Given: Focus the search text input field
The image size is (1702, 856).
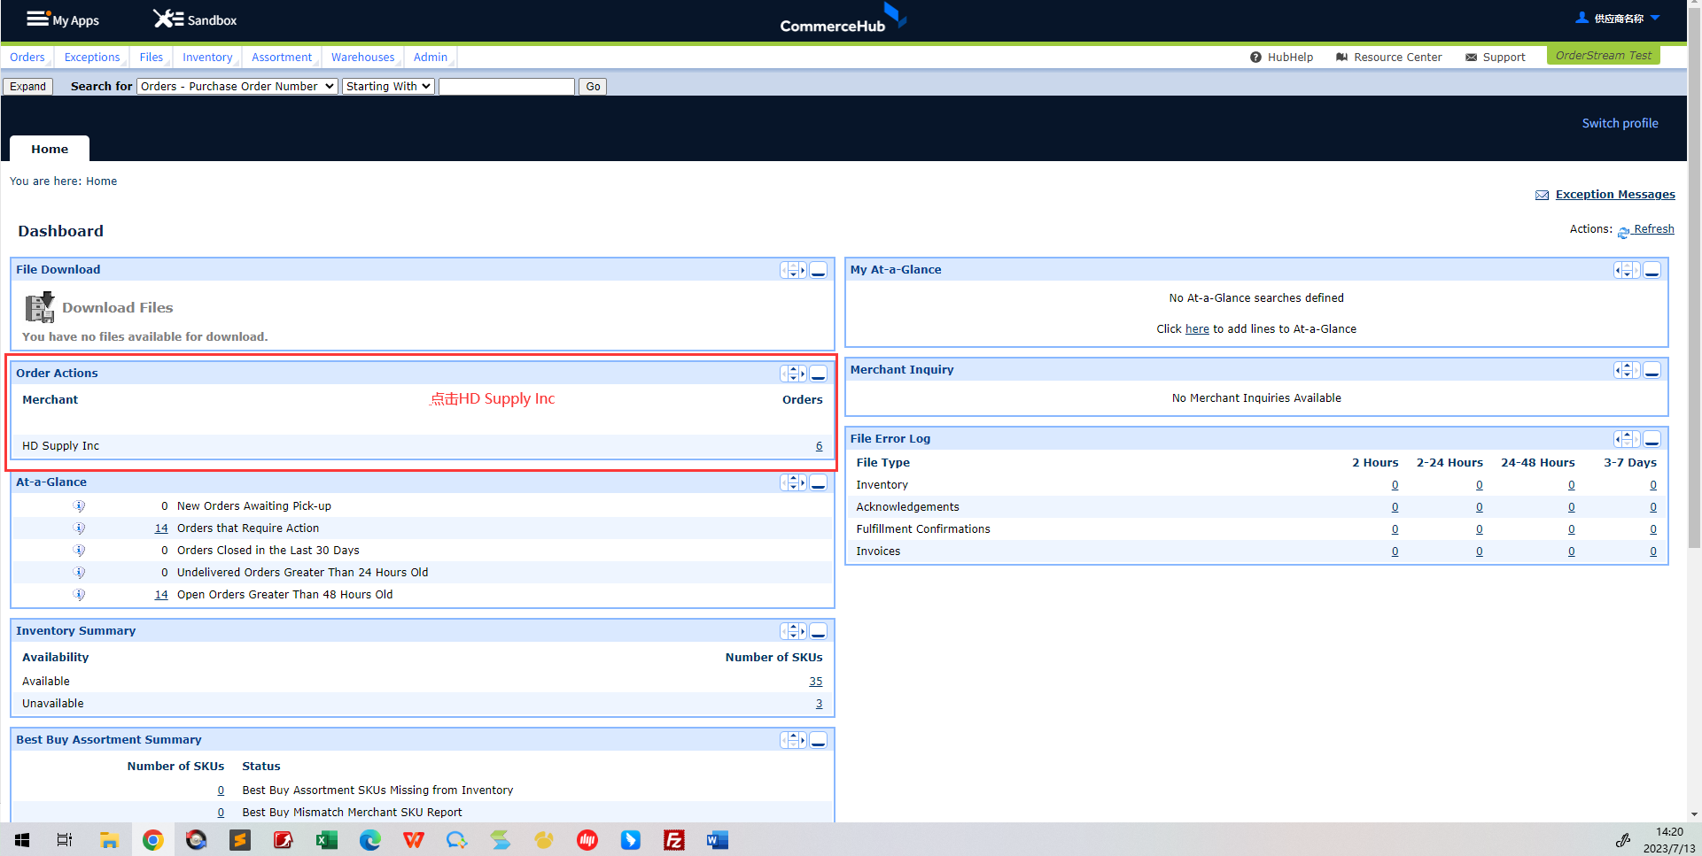Looking at the screenshot, I should coord(507,86).
